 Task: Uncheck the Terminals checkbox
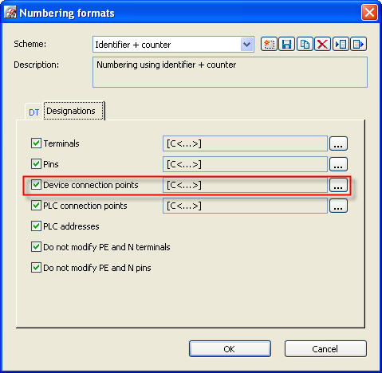[x=36, y=143]
